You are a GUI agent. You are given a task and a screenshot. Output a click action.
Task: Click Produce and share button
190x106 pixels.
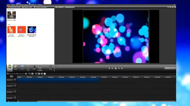tap(40, 7)
